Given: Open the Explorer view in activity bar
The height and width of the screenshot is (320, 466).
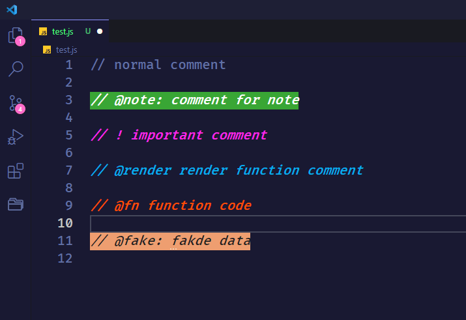Looking at the screenshot, I should [16, 36].
